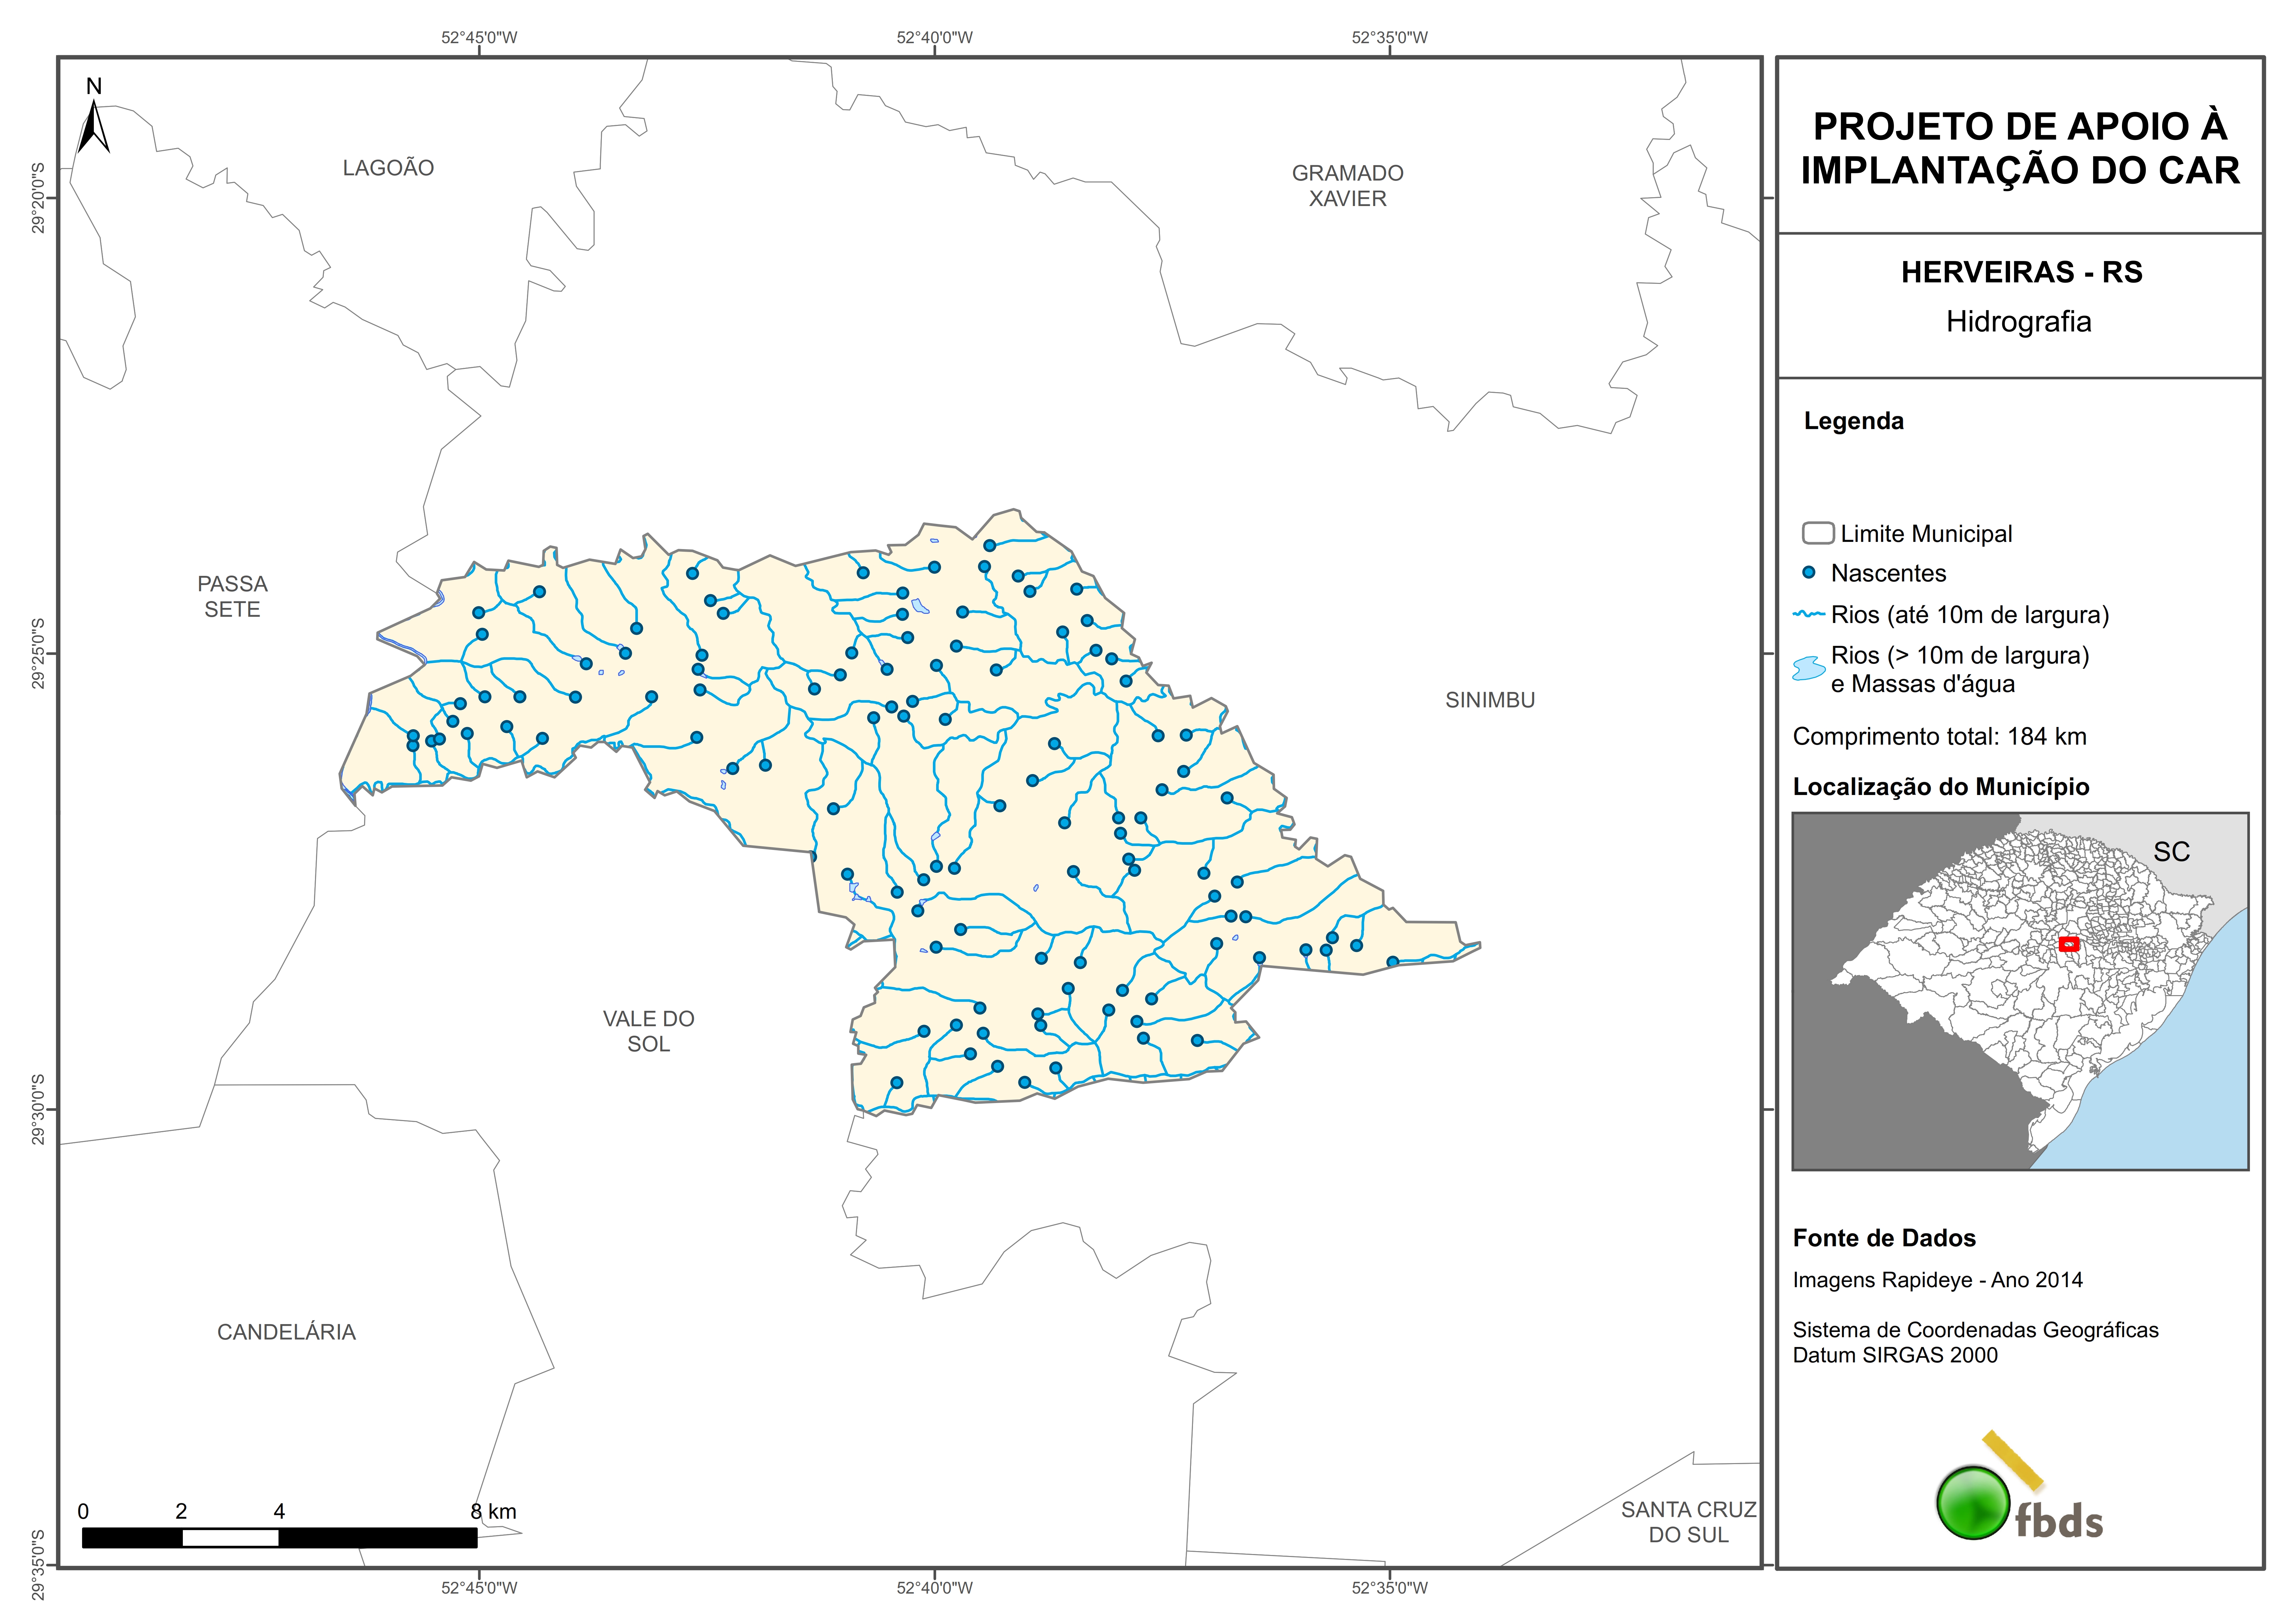The height and width of the screenshot is (1624, 2295).
Task: Click the thin-river legend line symbol
Action: [1809, 614]
